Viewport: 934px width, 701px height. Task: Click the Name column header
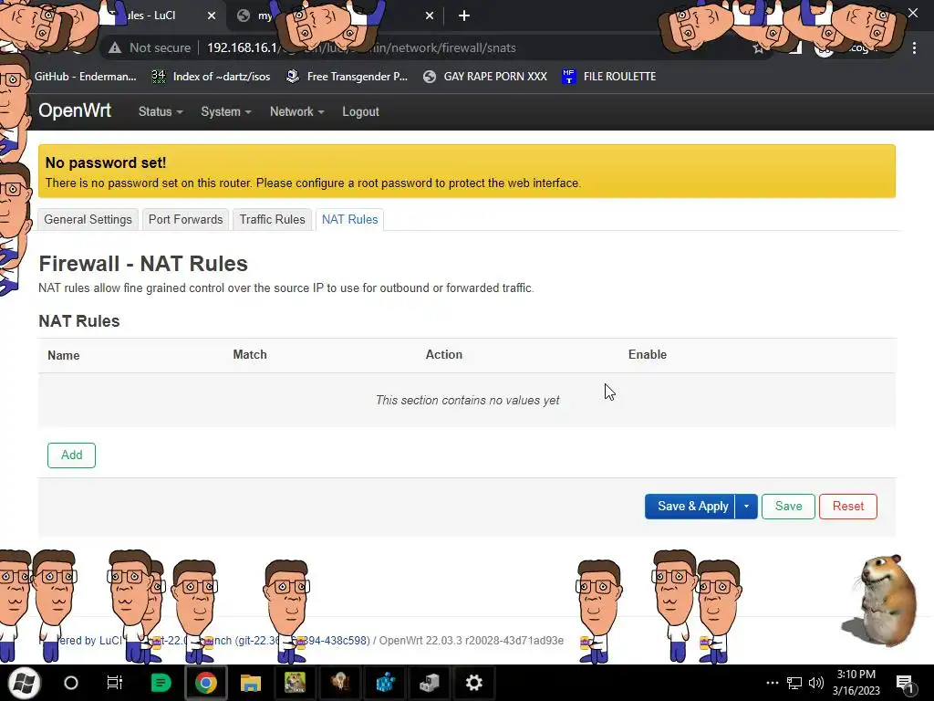[64, 355]
